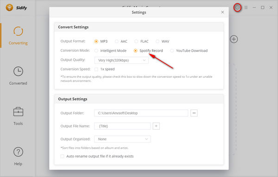Select FLAC output format
This screenshot has height=177, width=278.
[136, 41]
